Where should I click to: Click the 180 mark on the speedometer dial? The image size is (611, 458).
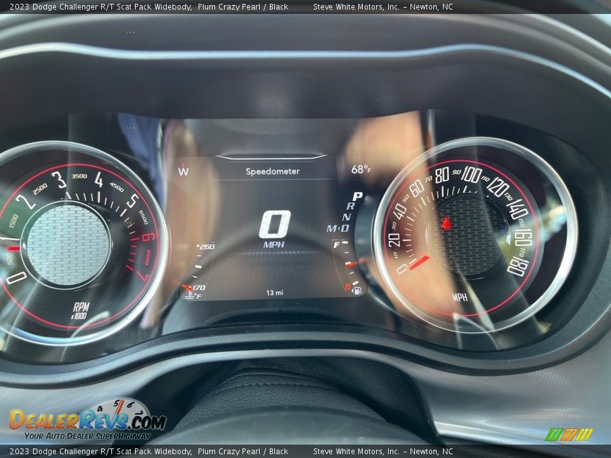(x=518, y=267)
